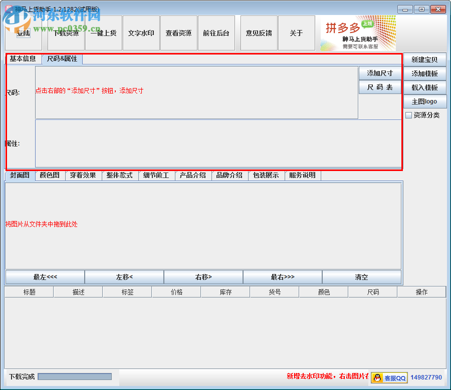
Task: Open the 文字水印 watermark tool
Action: click(141, 33)
